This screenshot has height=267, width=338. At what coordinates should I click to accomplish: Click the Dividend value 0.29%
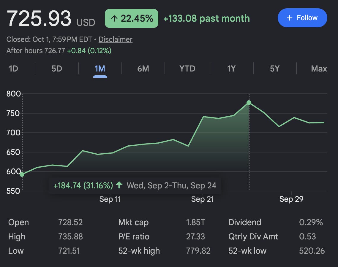point(311,223)
